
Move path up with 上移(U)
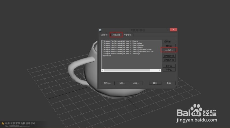point(169,66)
